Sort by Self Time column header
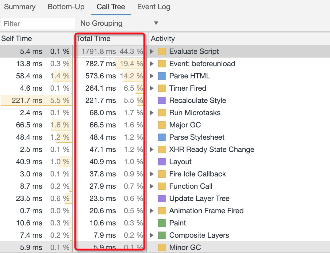Image resolution: width=330 pixels, height=253 pixels. (17, 39)
